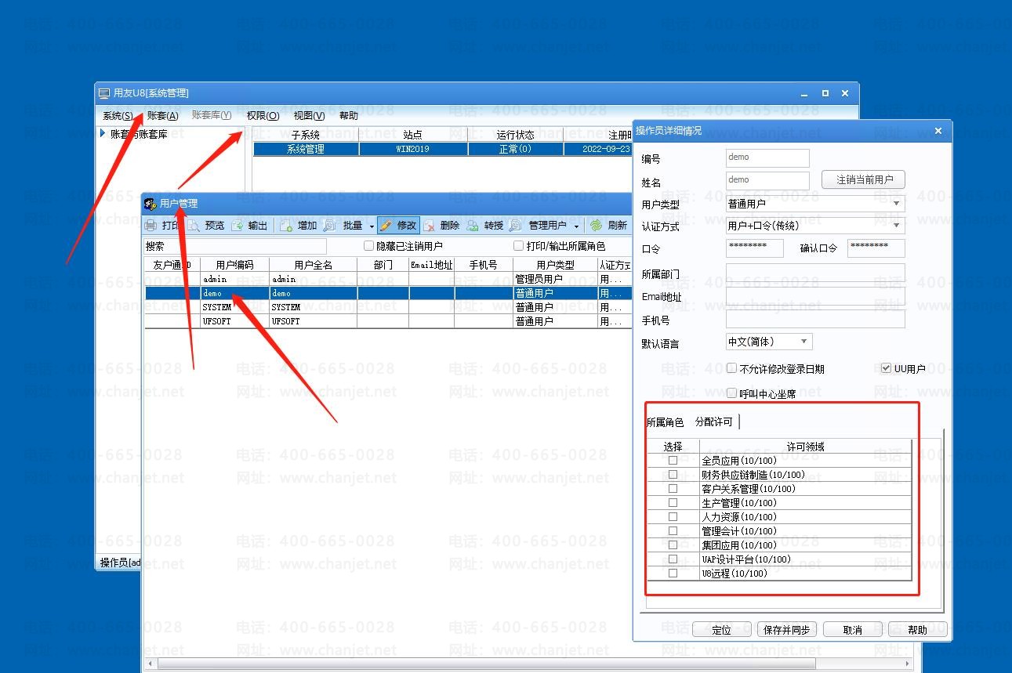Click the 管理用户 icon in toolbar
1012x673 pixels.
tap(516, 226)
